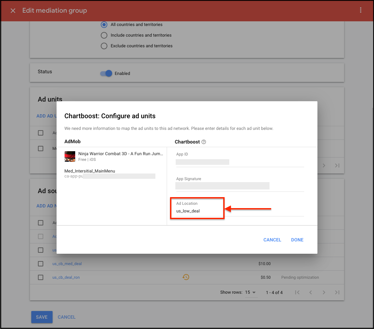Click DONE in the Chartboost dialog
Viewport: 374px width, 329px height.
point(297,240)
